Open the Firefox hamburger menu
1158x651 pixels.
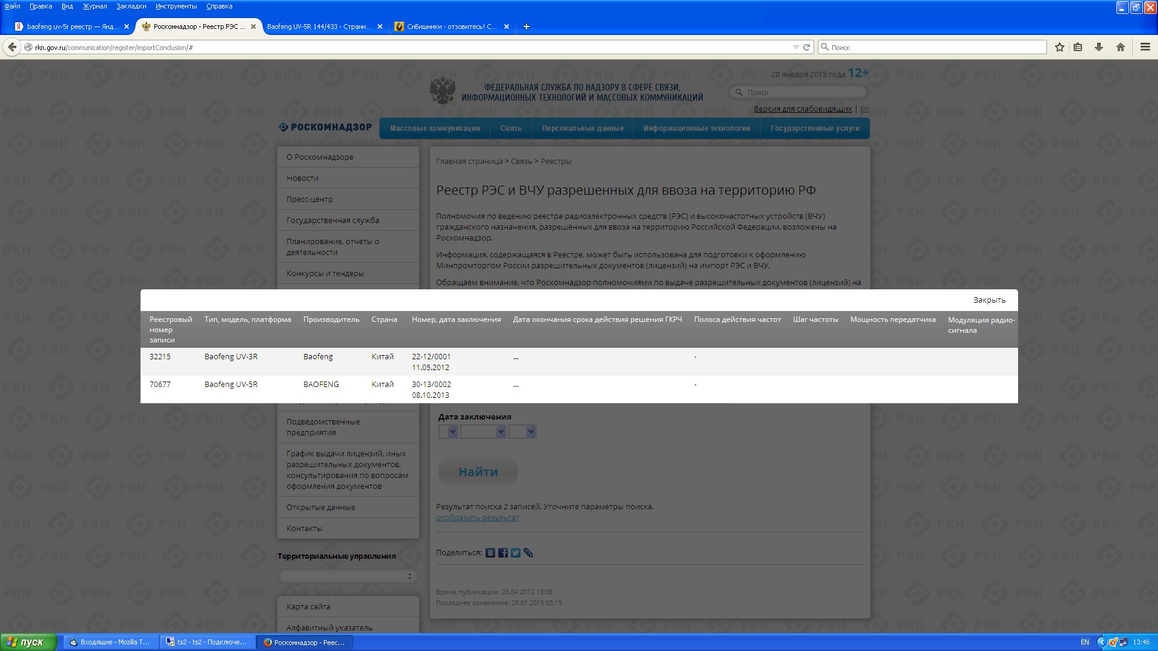(1145, 47)
